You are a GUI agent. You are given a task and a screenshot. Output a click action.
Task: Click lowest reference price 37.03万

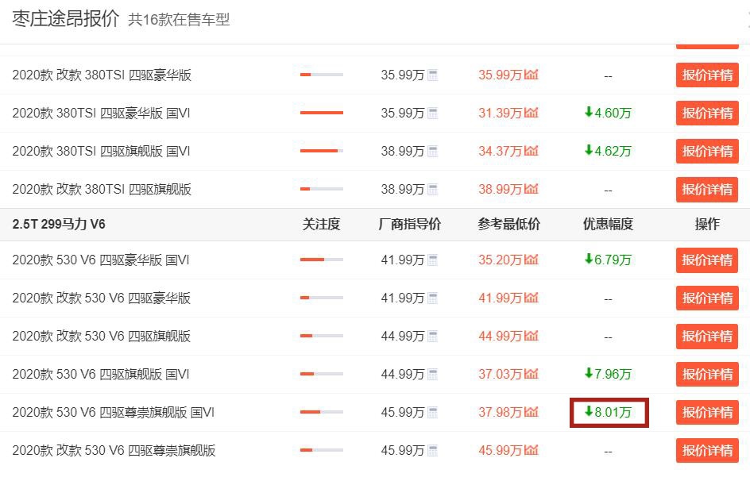pos(501,374)
